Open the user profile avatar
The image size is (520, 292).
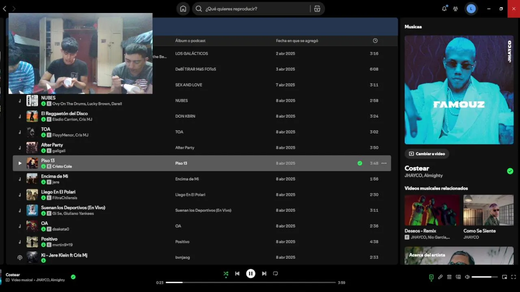(x=471, y=9)
